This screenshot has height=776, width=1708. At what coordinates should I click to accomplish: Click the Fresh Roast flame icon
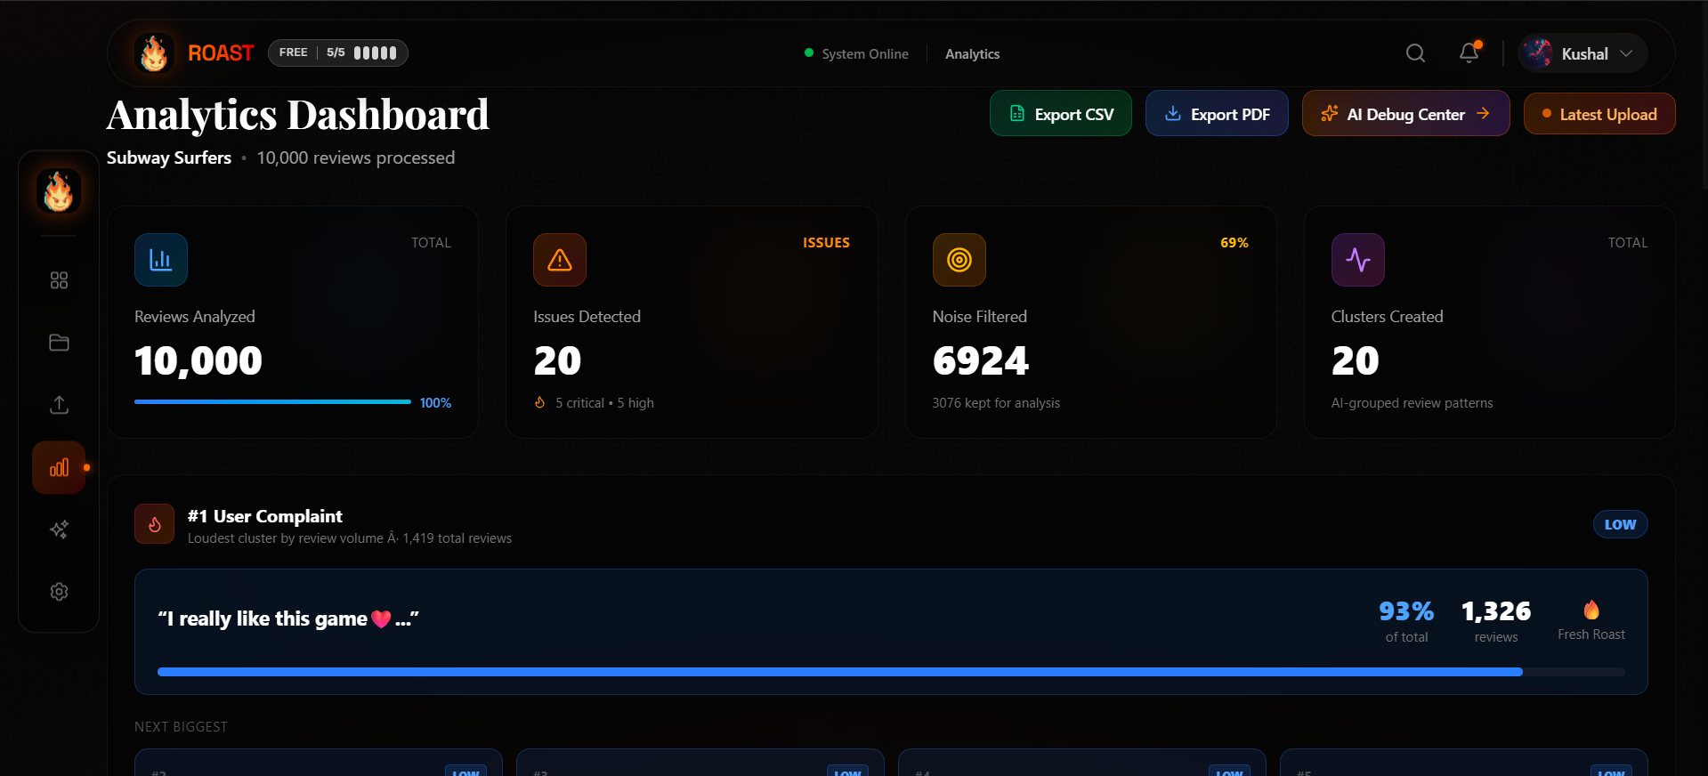pyautogui.click(x=1591, y=610)
